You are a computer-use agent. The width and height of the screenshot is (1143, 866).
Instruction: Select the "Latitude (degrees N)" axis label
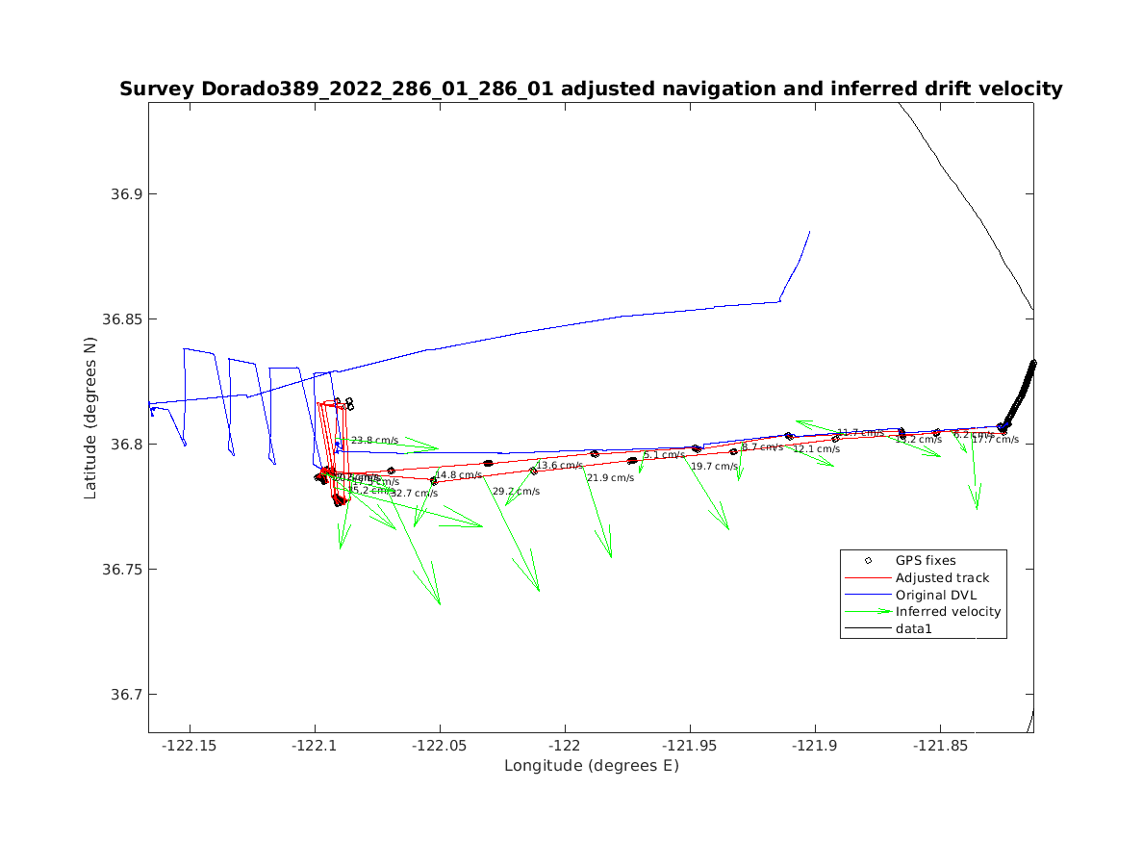click(90, 417)
